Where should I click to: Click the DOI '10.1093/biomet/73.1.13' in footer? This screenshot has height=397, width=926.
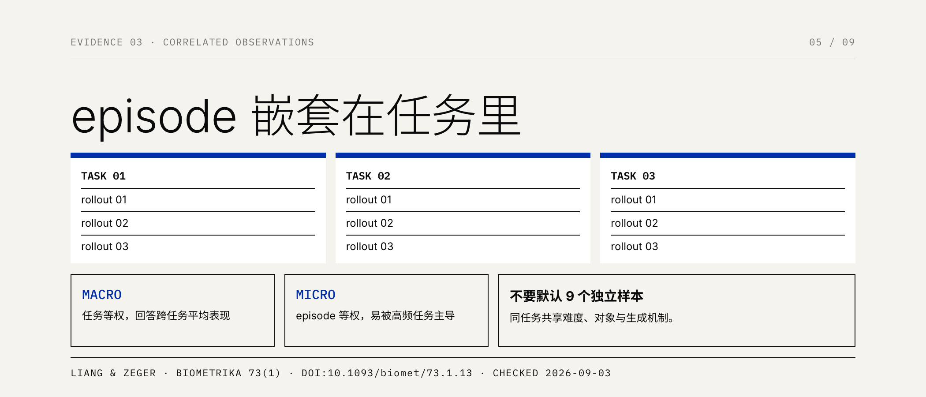400,373
